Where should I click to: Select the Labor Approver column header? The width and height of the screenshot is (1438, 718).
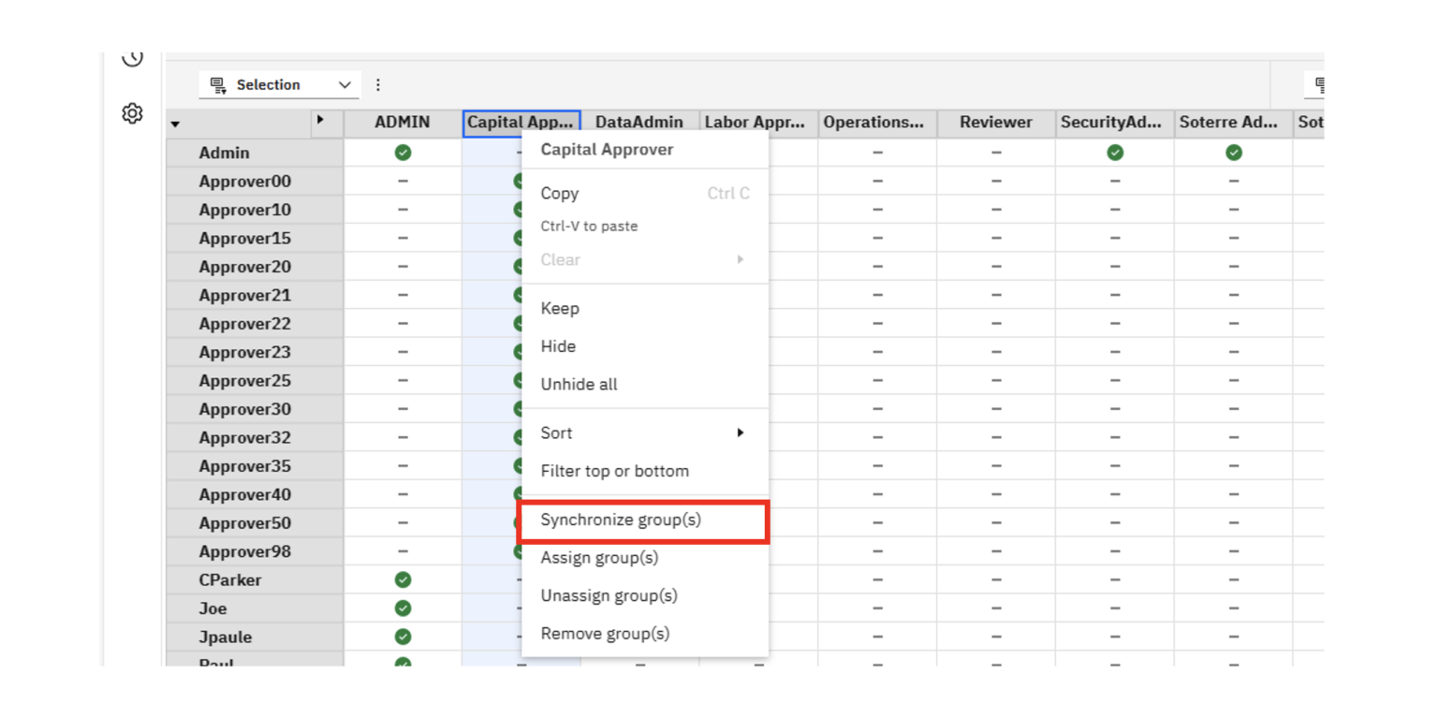point(759,123)
